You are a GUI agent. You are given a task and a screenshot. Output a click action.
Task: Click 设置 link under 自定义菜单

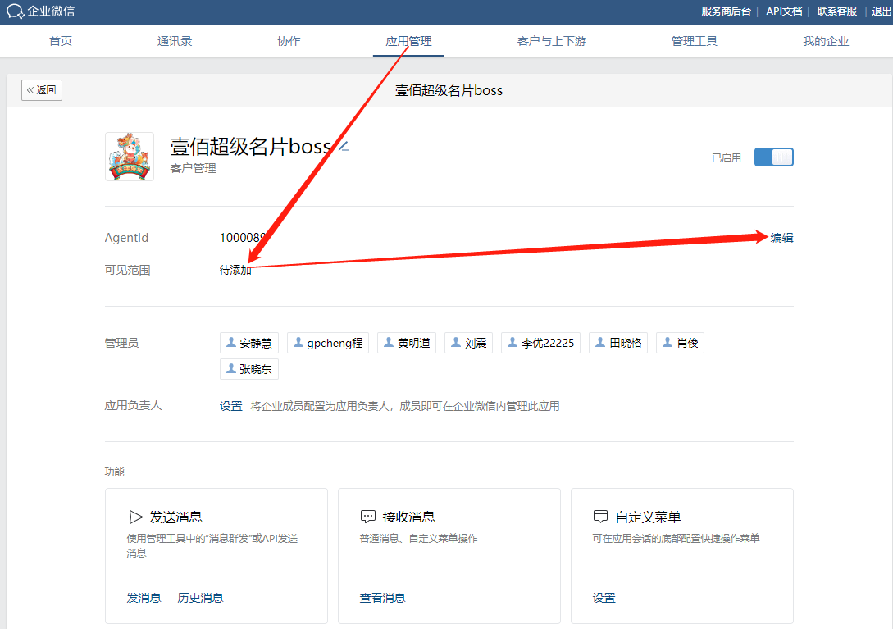[x=604, y=598]
